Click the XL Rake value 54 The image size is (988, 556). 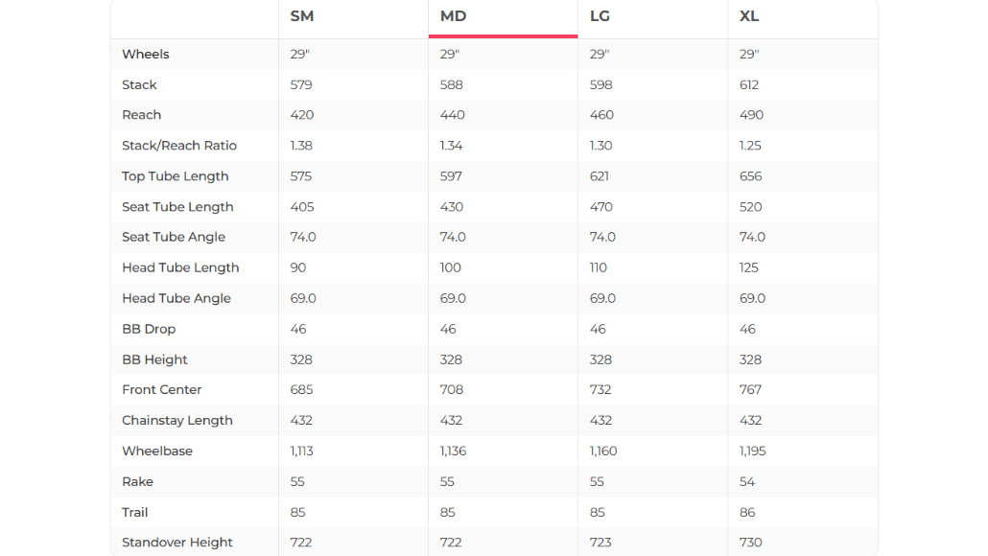coord(747,481)
